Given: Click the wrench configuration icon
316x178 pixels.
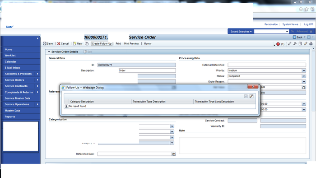Looking at the screenshot, I should 295,43.
